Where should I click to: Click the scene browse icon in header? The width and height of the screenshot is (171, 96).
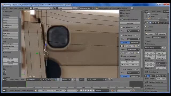pyautogui.click(x=55, y=8)
